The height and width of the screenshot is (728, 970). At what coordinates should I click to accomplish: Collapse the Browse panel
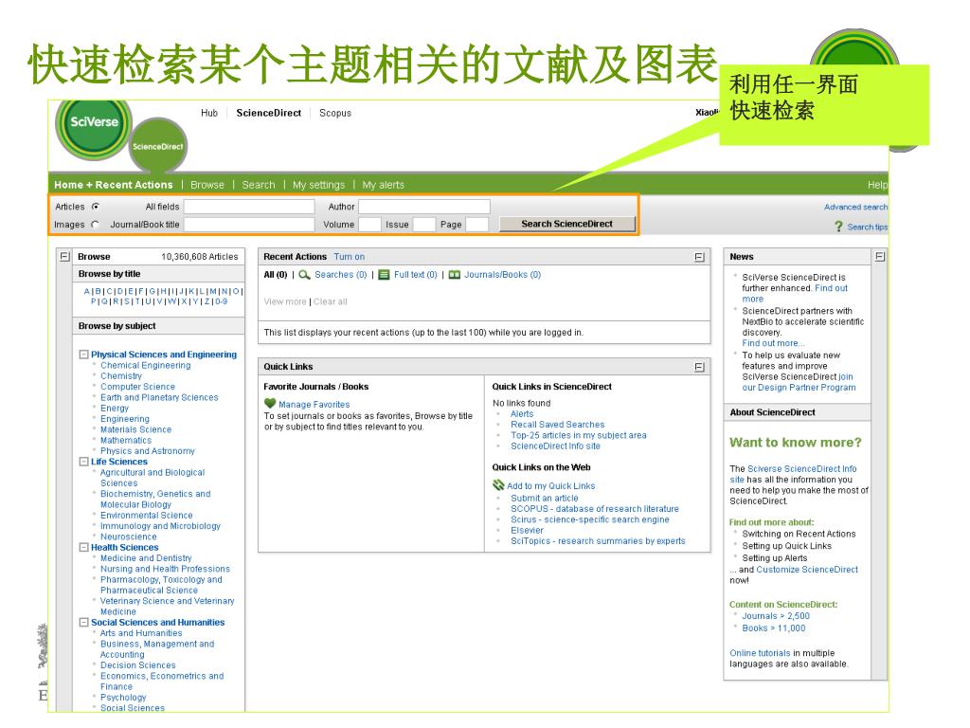pyautogui.click(x=65, y=256)
